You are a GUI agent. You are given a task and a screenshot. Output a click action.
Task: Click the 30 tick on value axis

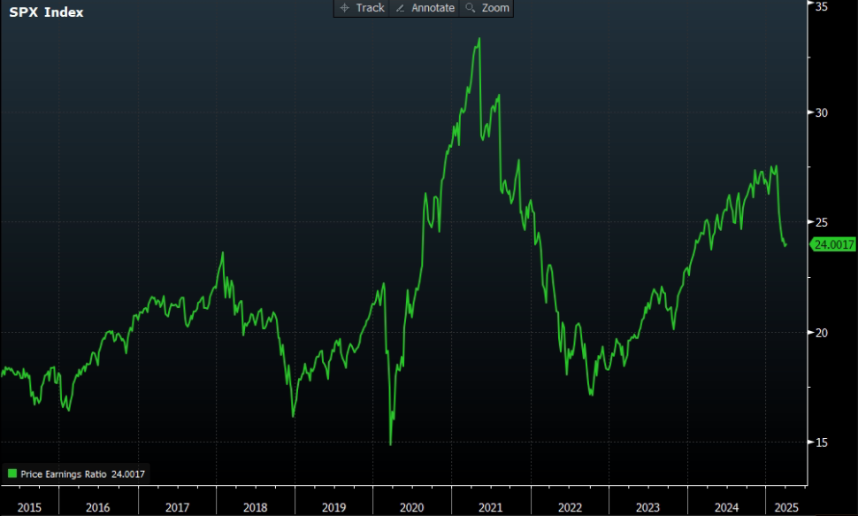822,112
